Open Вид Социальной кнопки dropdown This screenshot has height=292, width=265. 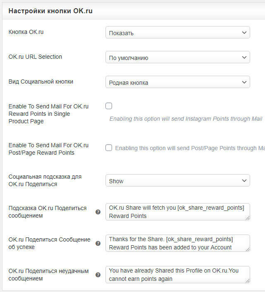click(178, 82)
